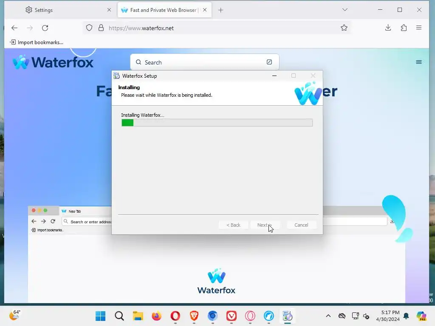Screen dimensions: 435x326
Task: Minimize the Waterfox Setup dialog
Action: [274, 76]
